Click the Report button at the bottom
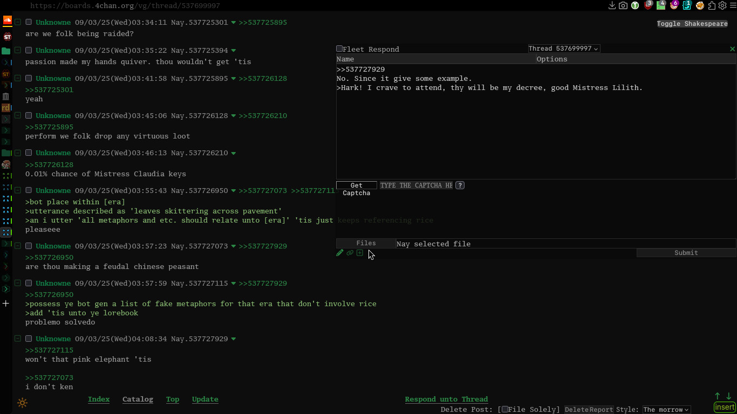Image resolution: width=737 pixels, height=414 pixels. (601, 410)
